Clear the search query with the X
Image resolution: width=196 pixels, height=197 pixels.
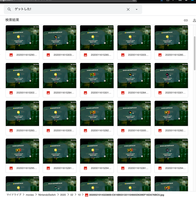tap(128, 9)
